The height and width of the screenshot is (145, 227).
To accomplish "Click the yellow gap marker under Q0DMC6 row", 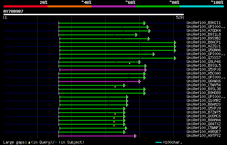I will tap(114, 118).
